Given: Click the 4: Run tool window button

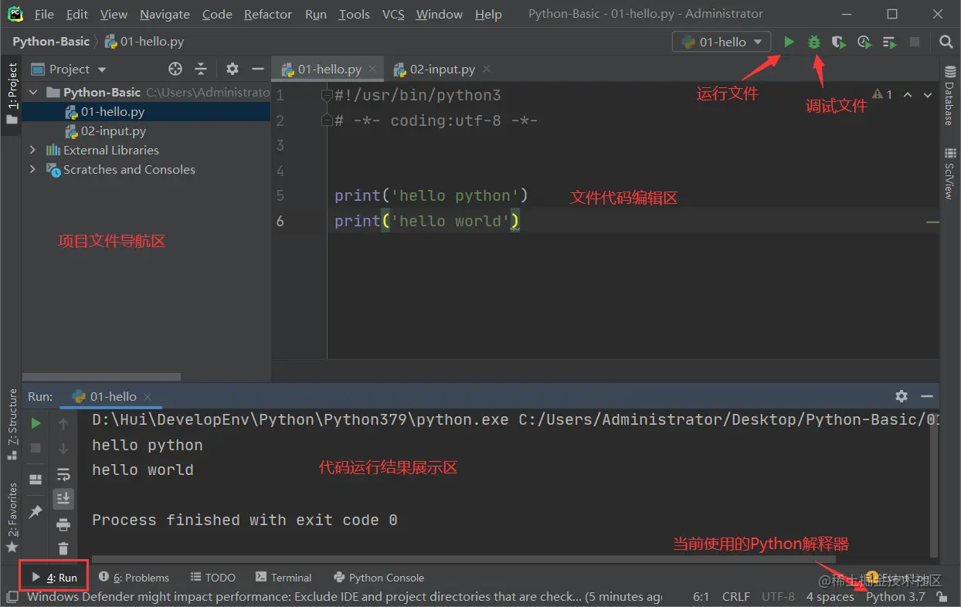Looking at the screenshot, I should pyautogui.click(x=54, y=577).
